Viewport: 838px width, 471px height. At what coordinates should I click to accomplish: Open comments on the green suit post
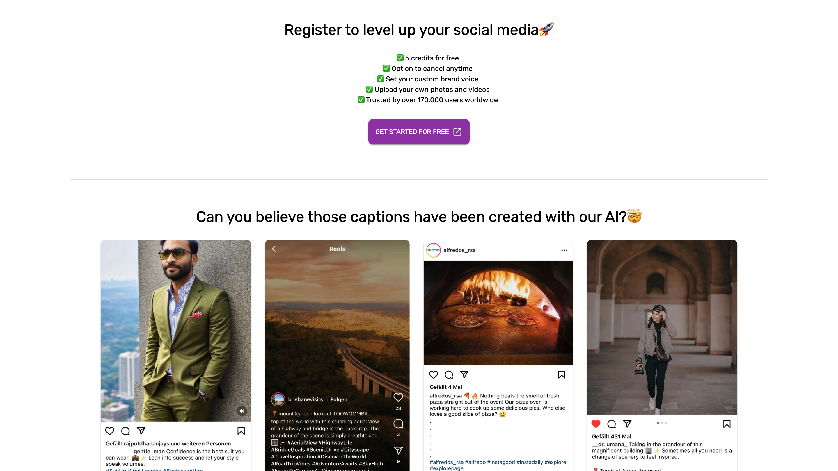tap(125, 431)
